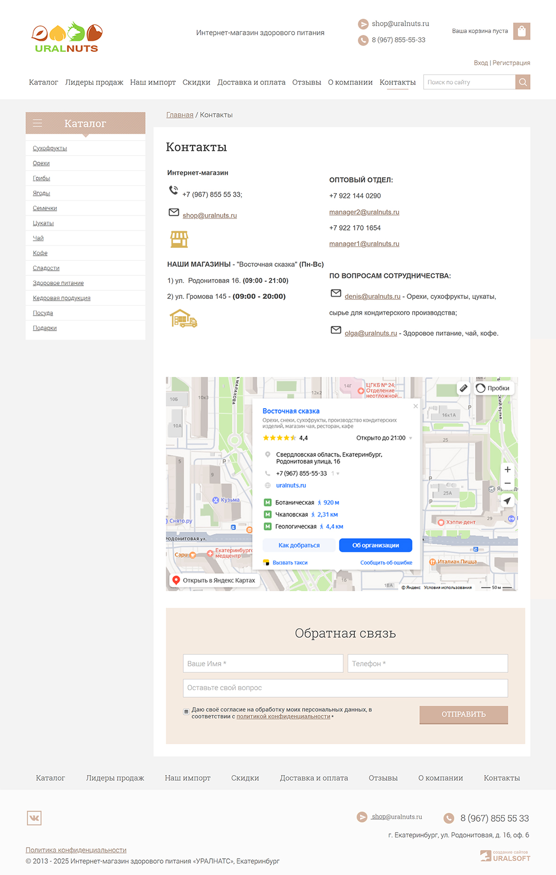The height and width of the screenshot is (875, 556).
Task: Zoom out on the map
Action: [x=507, y=483]
